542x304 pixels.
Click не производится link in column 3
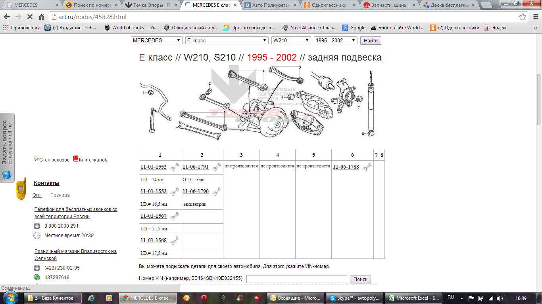(x=241, y=166)
